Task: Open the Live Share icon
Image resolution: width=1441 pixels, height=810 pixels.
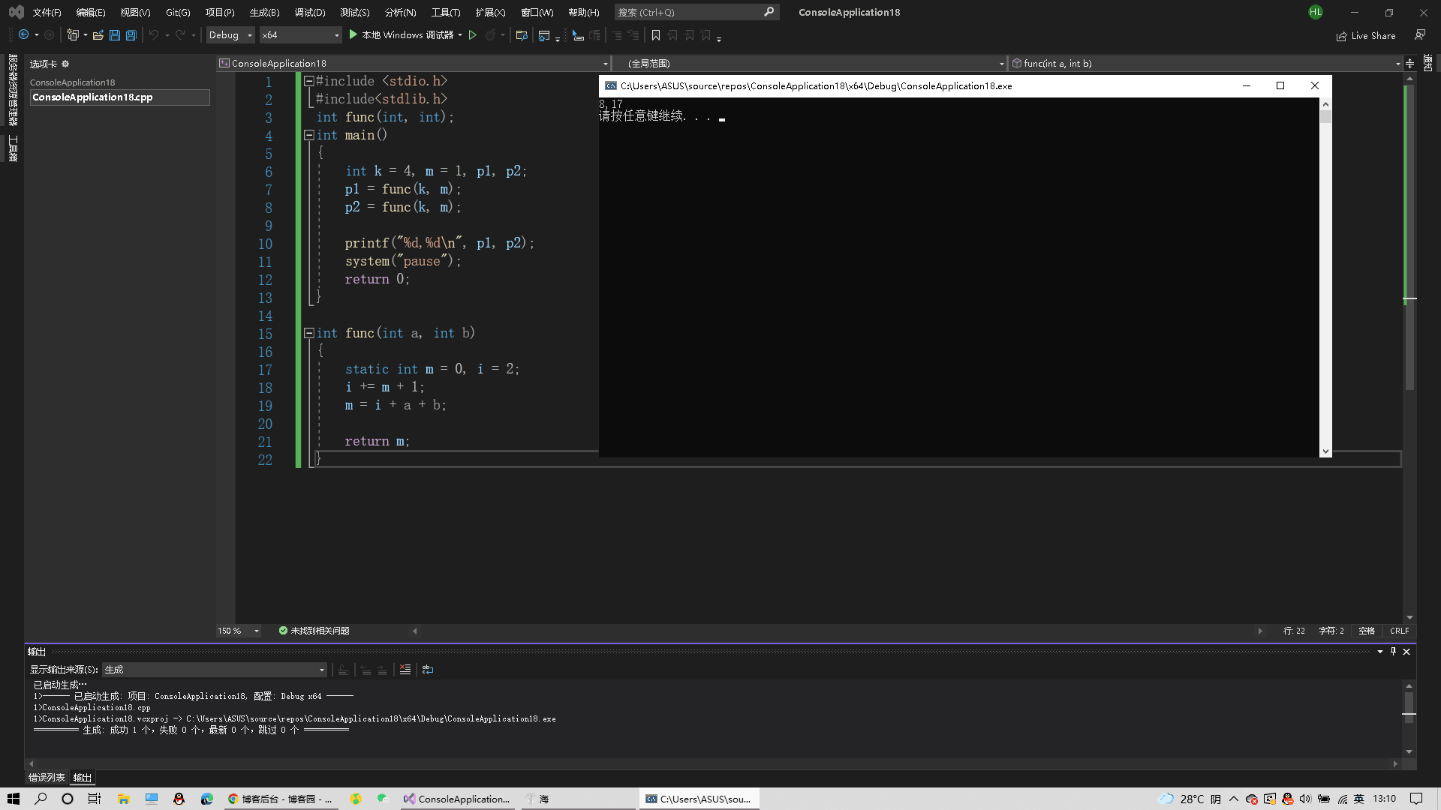Action: point(1341,36)
